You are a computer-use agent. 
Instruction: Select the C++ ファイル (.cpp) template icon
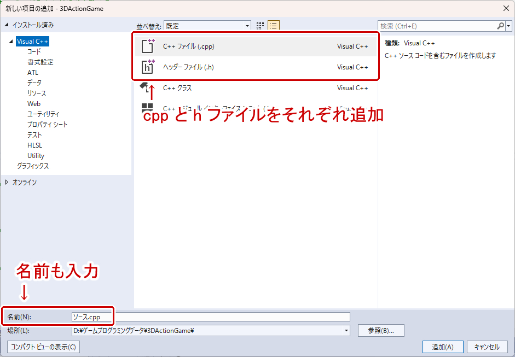coord(148,46)
